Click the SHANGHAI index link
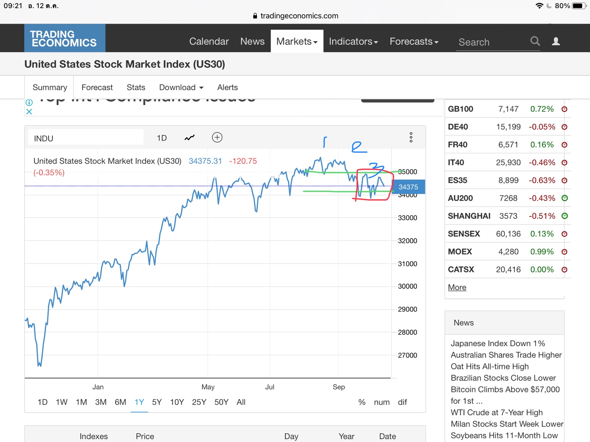590x442 pixels. point(469,216)
